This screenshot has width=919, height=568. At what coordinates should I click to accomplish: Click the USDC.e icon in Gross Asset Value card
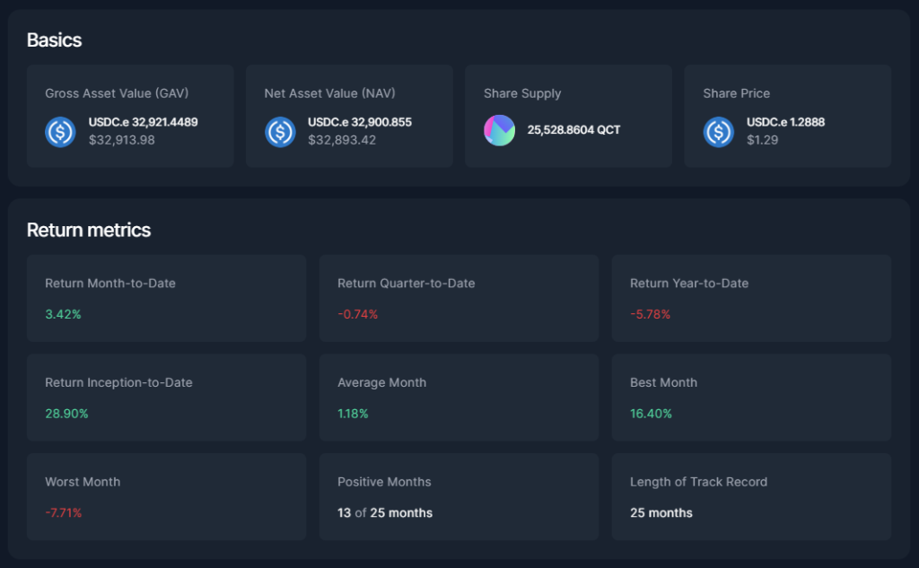(60, 131)
